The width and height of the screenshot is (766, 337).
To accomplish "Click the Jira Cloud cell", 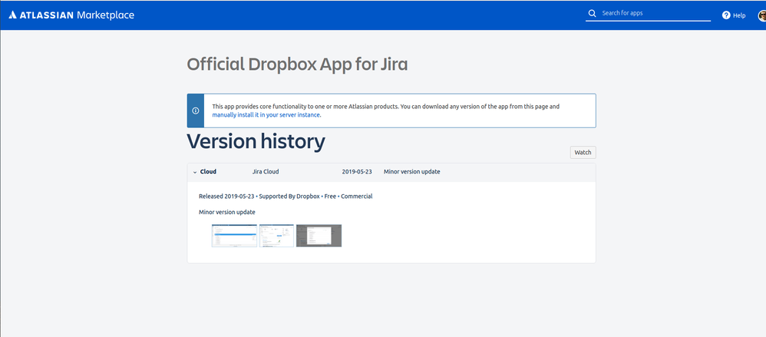I will [266, 172].
